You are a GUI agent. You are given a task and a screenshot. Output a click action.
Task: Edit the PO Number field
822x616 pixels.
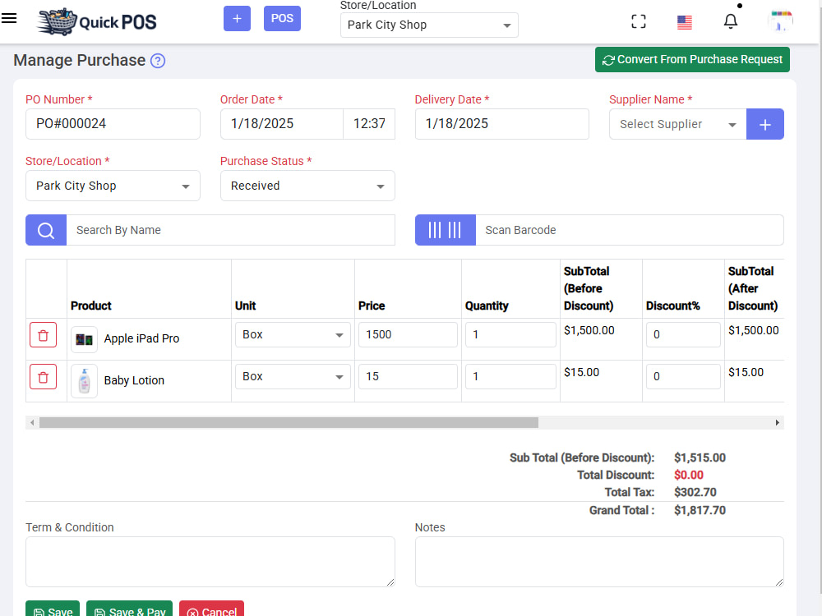tap(113, 124)
